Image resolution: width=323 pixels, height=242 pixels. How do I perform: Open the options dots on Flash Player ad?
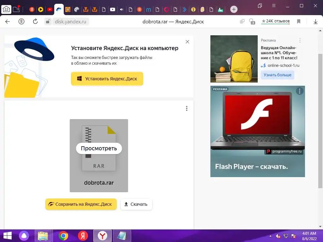click(300, 91)
